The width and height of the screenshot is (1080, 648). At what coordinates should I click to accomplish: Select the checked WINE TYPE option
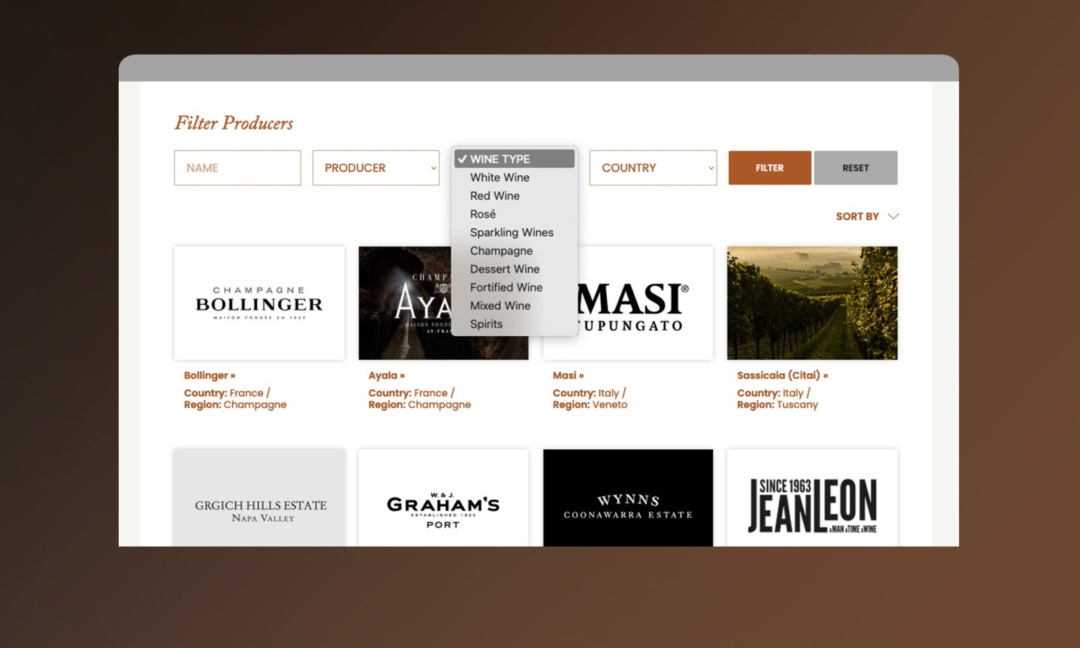tap(514, 159)
